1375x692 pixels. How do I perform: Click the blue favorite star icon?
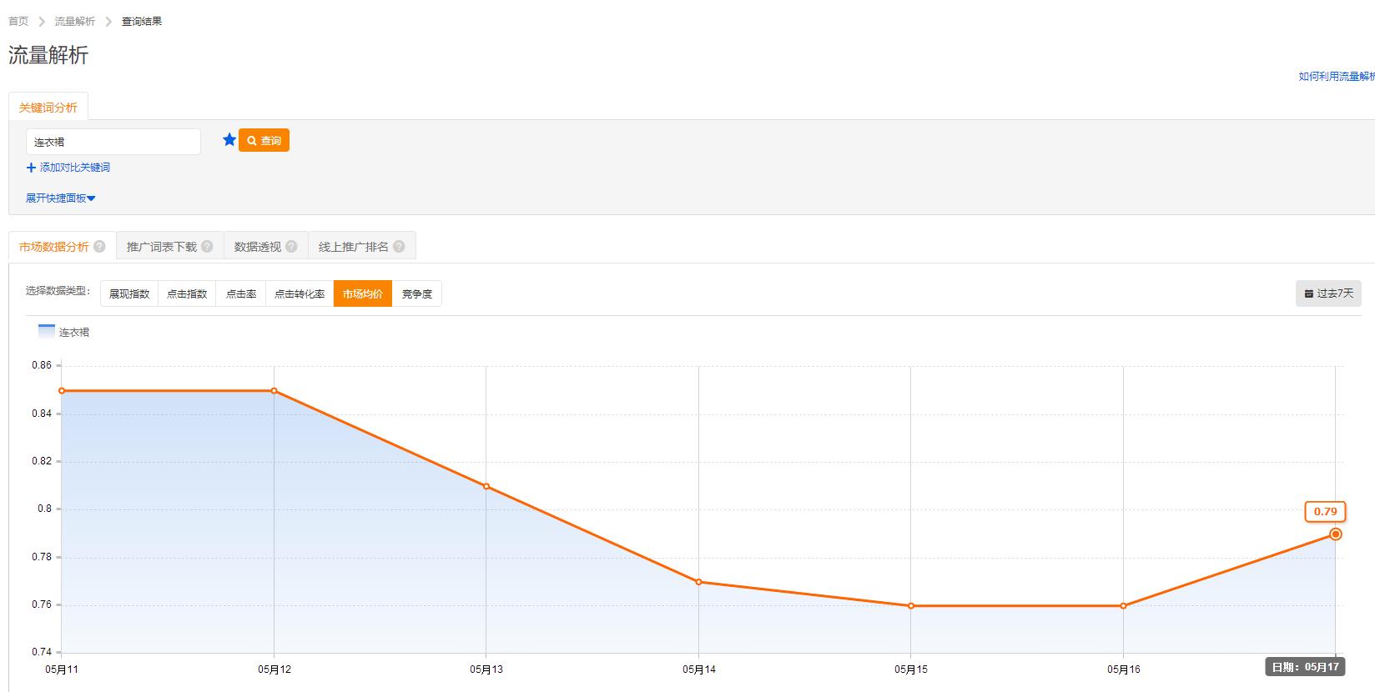click(x=229, y=140)
